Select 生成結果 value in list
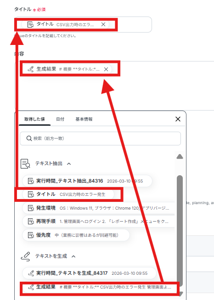Viewport: 214px width, 300px height. 98,287
